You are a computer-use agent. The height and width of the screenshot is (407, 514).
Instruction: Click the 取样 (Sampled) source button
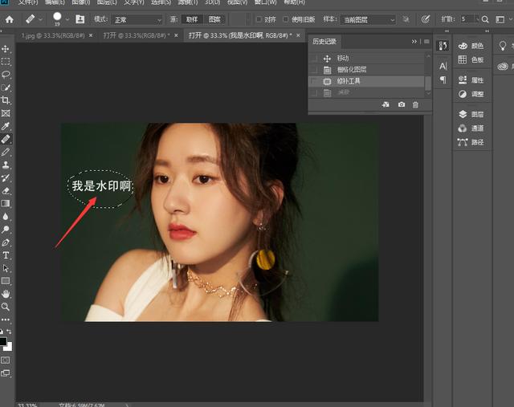click(x=192, y=19)
